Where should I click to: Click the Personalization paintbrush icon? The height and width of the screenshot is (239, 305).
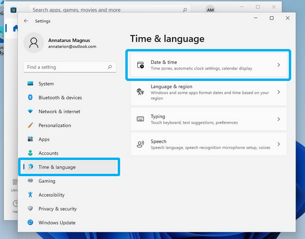(30, 125)
